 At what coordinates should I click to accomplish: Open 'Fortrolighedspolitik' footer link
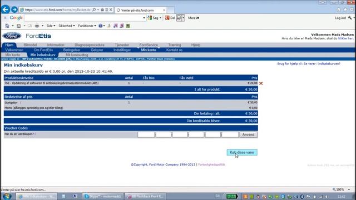tap(211, 164)
